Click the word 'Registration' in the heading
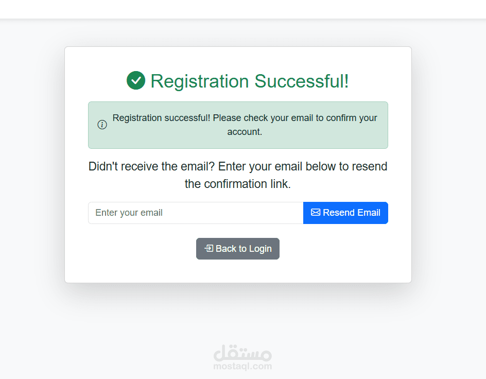The height and width of the screenshot is (379, 486). click(x=200, y=81)
